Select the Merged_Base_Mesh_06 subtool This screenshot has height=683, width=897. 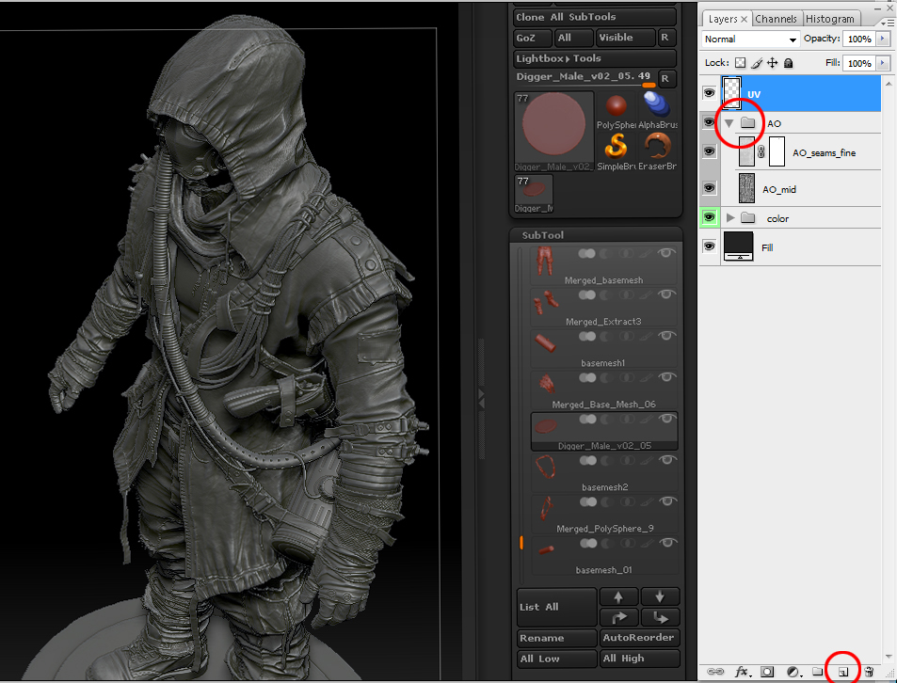604,389
